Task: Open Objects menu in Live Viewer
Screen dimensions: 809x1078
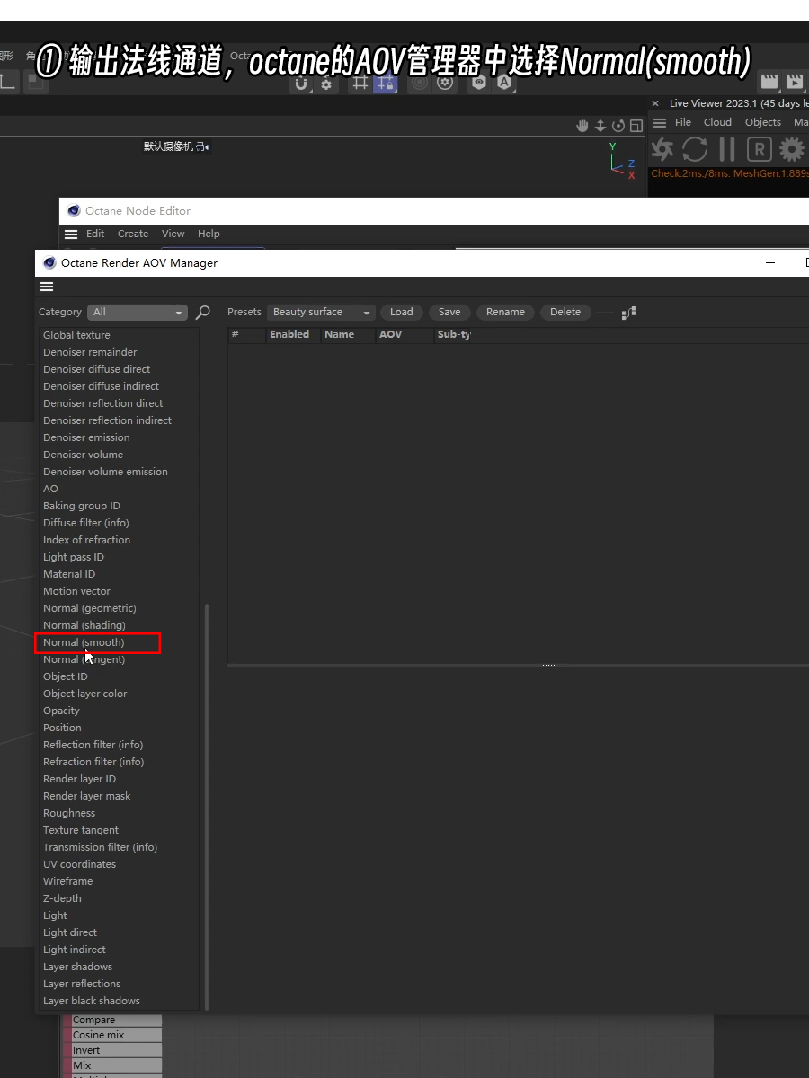Action: tap(763, 122)
